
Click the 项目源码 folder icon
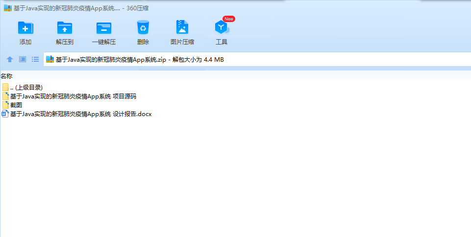pos(5,96)
